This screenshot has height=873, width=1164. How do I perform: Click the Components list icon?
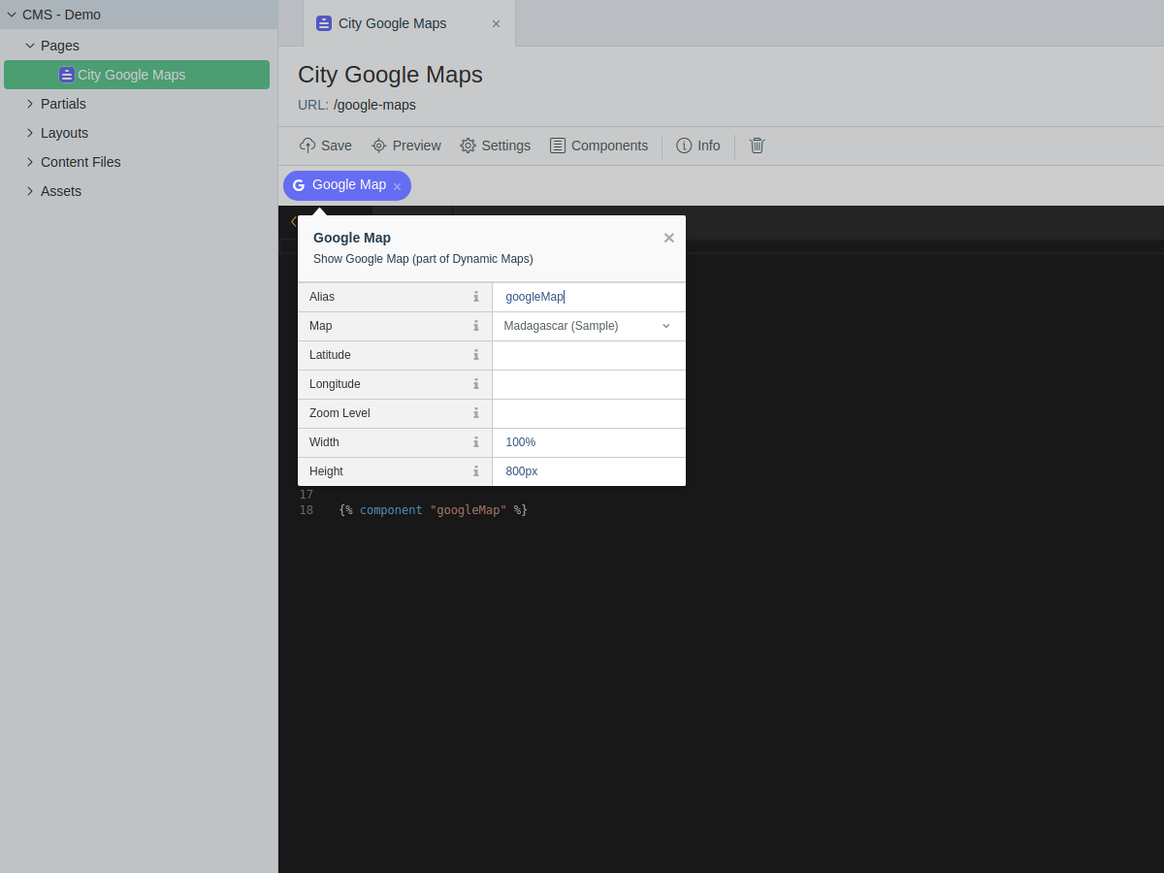558,145
